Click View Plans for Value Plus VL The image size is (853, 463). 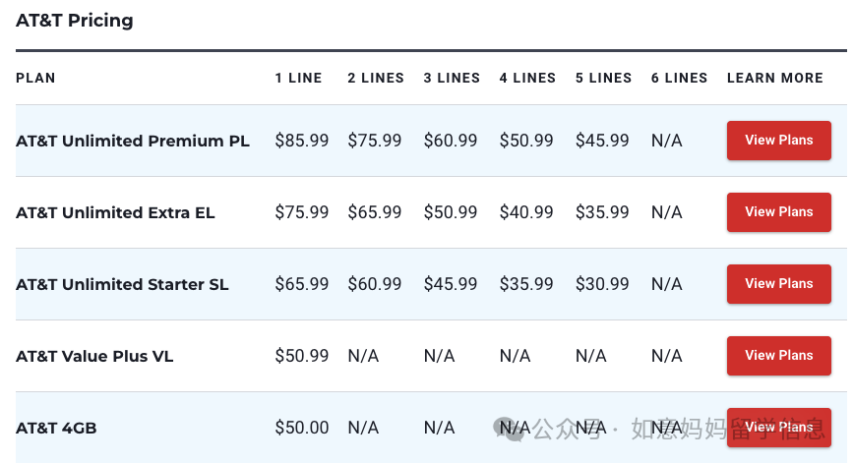coord(778,356)
